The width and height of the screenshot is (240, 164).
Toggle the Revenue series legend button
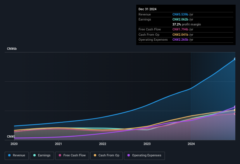coord(17,156)
